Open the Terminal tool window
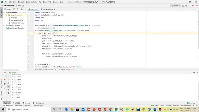 [x=26, y=103]
